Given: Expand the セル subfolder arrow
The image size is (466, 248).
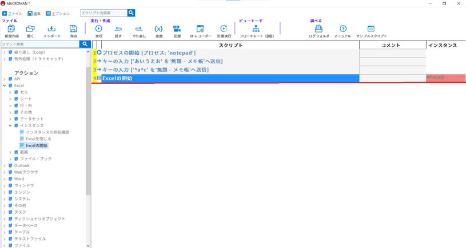Looking at the screenshot, I should 10,92.
